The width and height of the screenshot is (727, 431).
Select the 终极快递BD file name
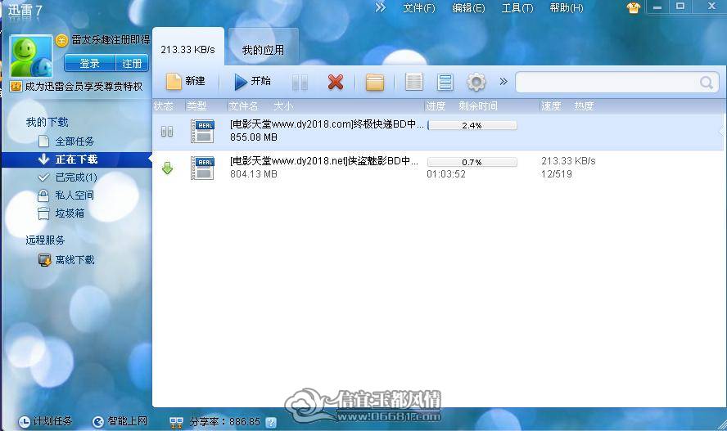[x=327, y=124]
